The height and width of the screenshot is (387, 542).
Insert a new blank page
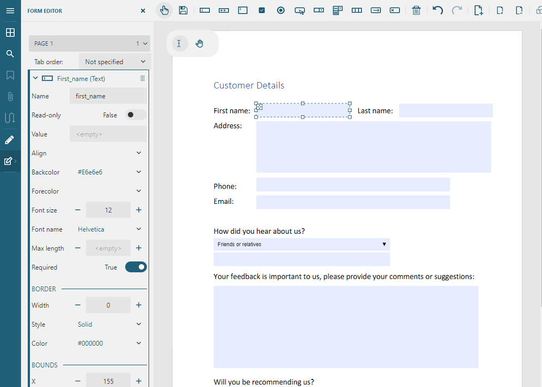[x=500, y=10]
